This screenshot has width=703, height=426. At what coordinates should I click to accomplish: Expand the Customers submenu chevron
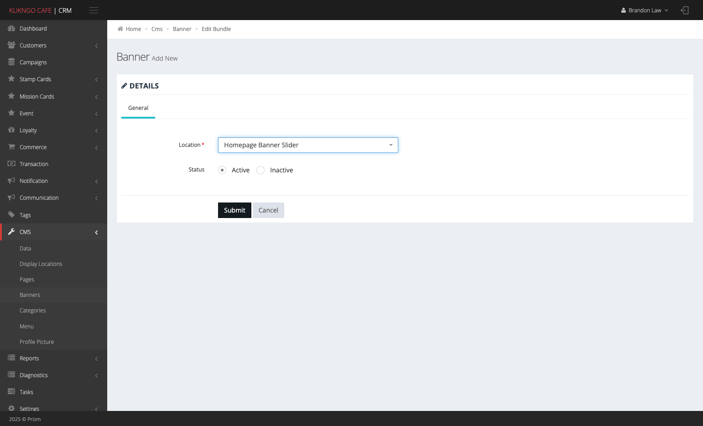pos(96,46)
